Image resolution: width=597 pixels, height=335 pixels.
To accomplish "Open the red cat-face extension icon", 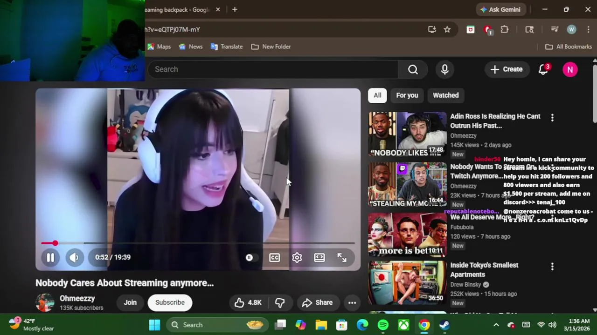I will point(470,29).
